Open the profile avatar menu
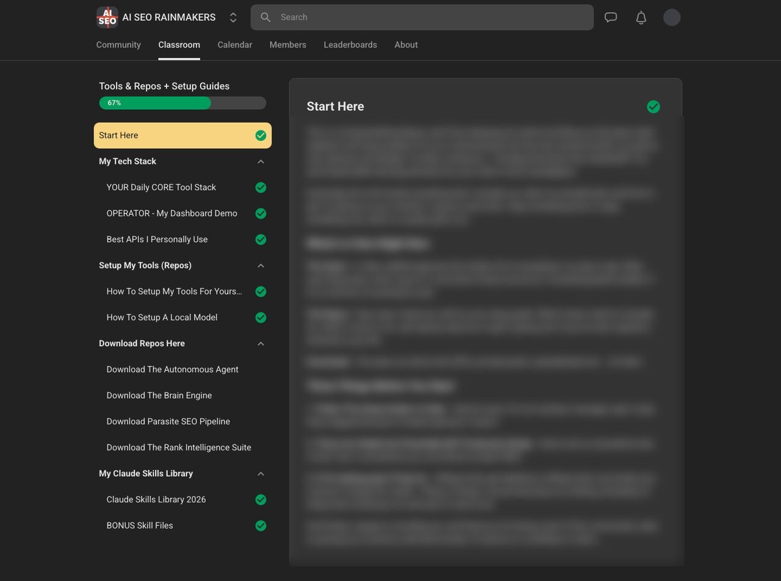The height and width of the screenshot is (581, 781). 672,17
